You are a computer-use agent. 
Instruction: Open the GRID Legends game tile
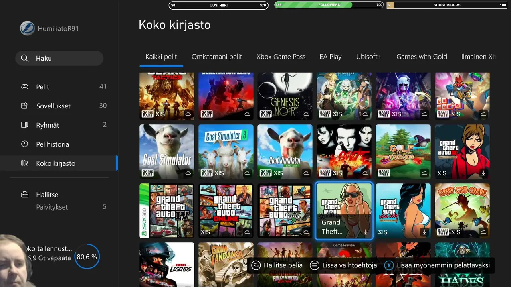[167, 265]
